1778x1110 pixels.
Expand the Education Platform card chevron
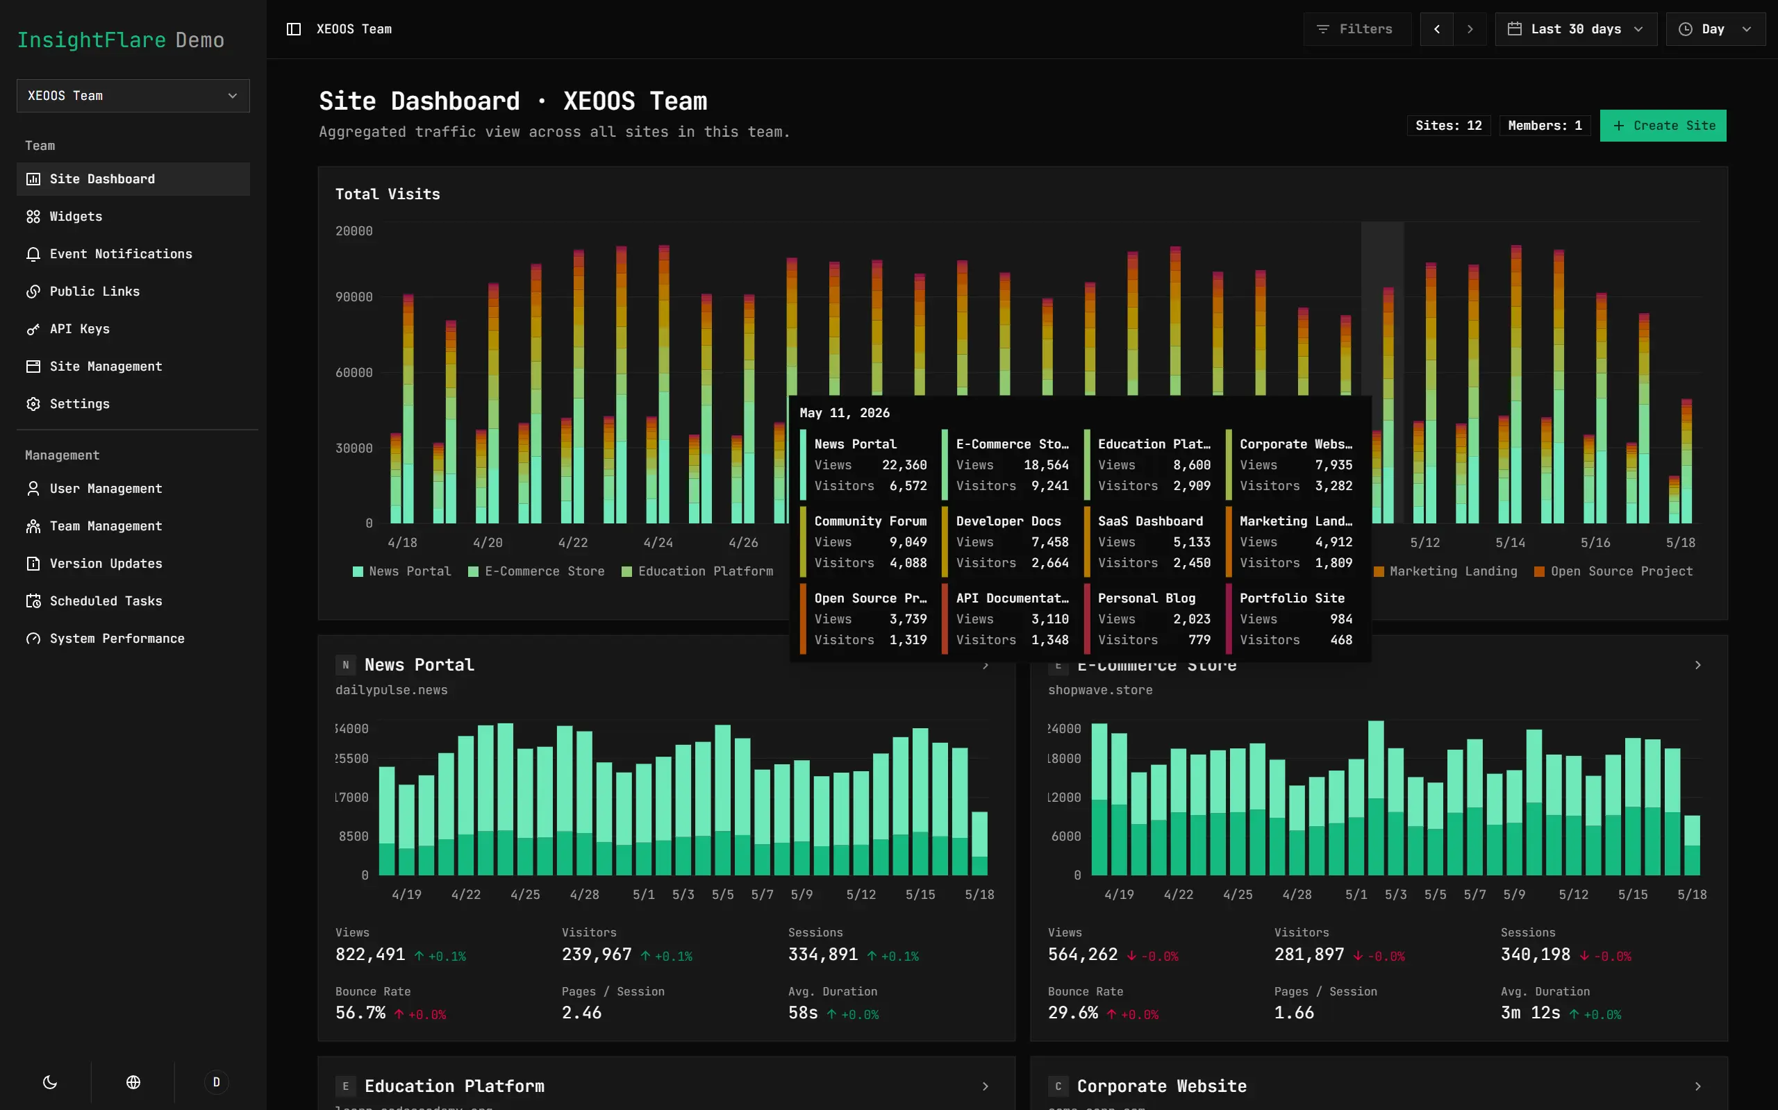(986, 1086)
